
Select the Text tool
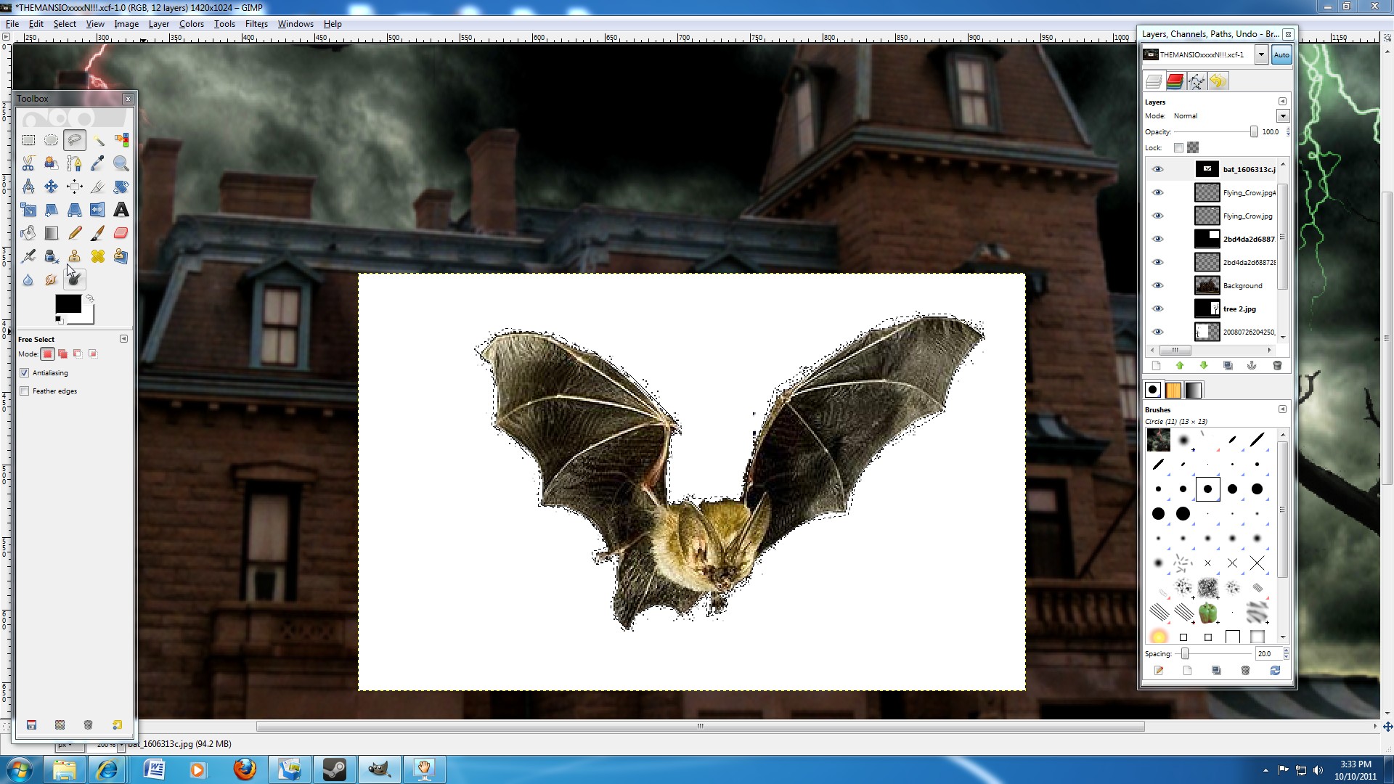121,210
